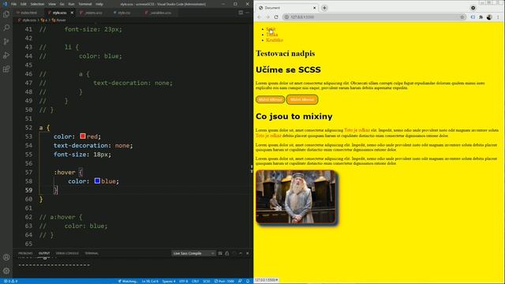Screen dimensions: 505x284
Task: Click the 'a' breadcrumb selector item
Action: [x=44, y=20]
